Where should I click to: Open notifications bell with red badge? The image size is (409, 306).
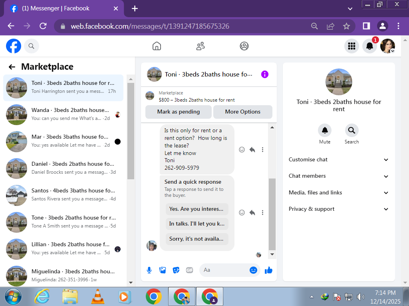pos(369,46)
